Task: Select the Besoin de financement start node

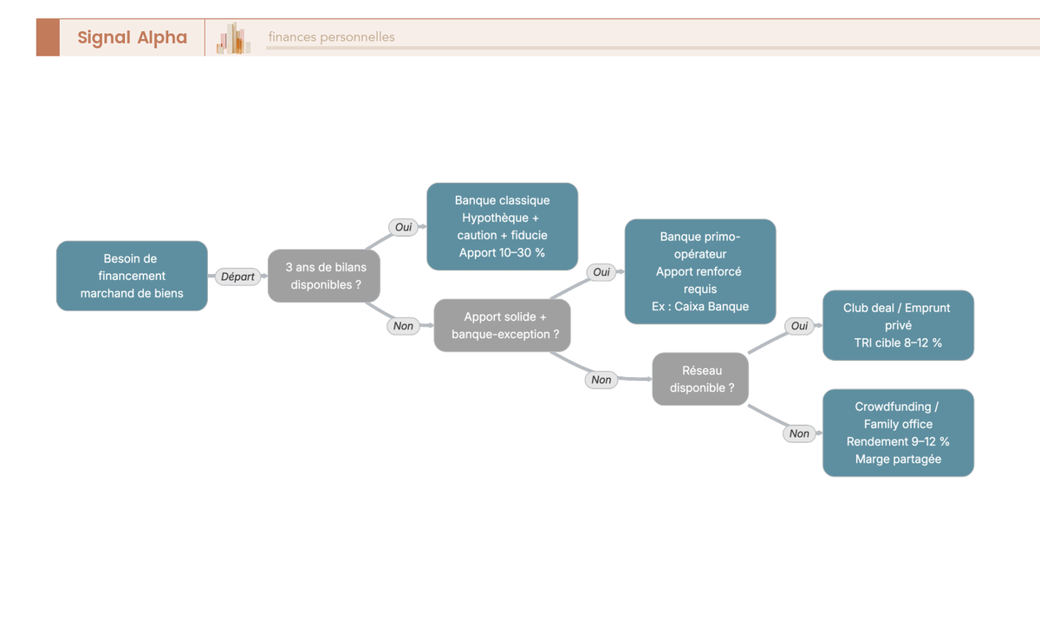Action: tap(132, 276)
